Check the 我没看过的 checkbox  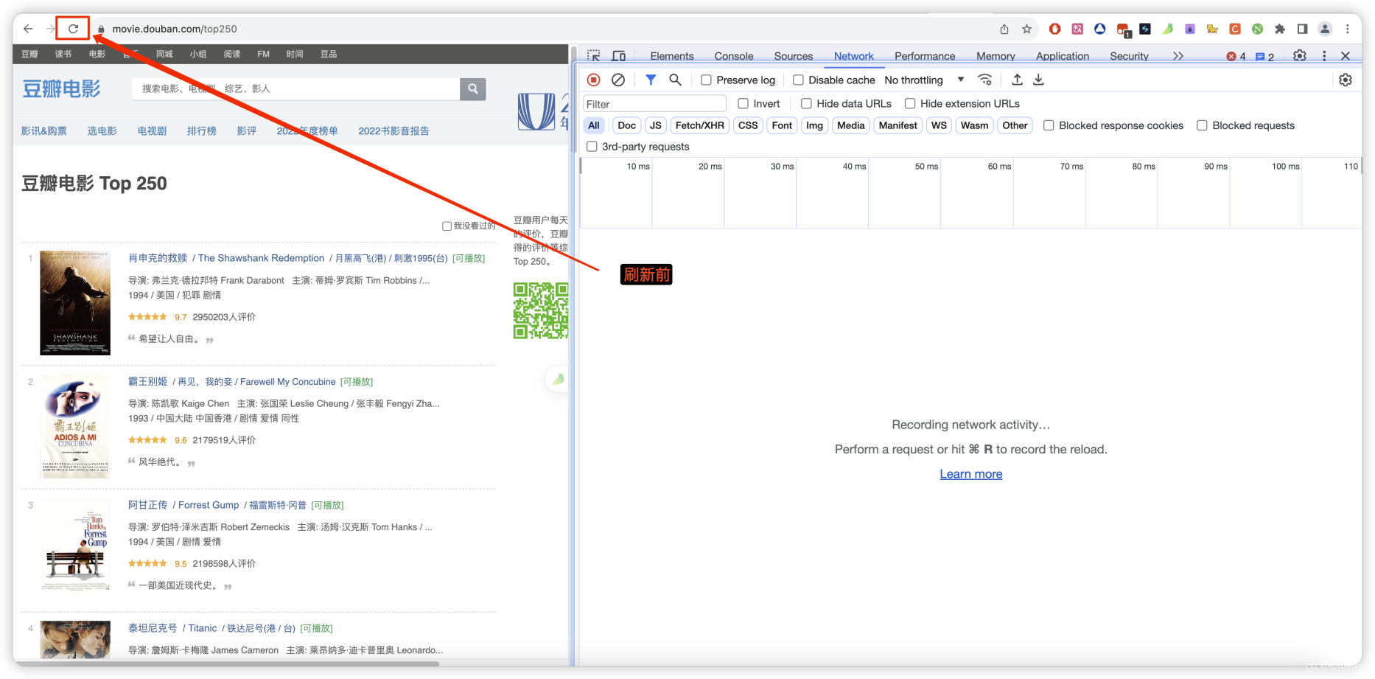[x=447, y=226]
